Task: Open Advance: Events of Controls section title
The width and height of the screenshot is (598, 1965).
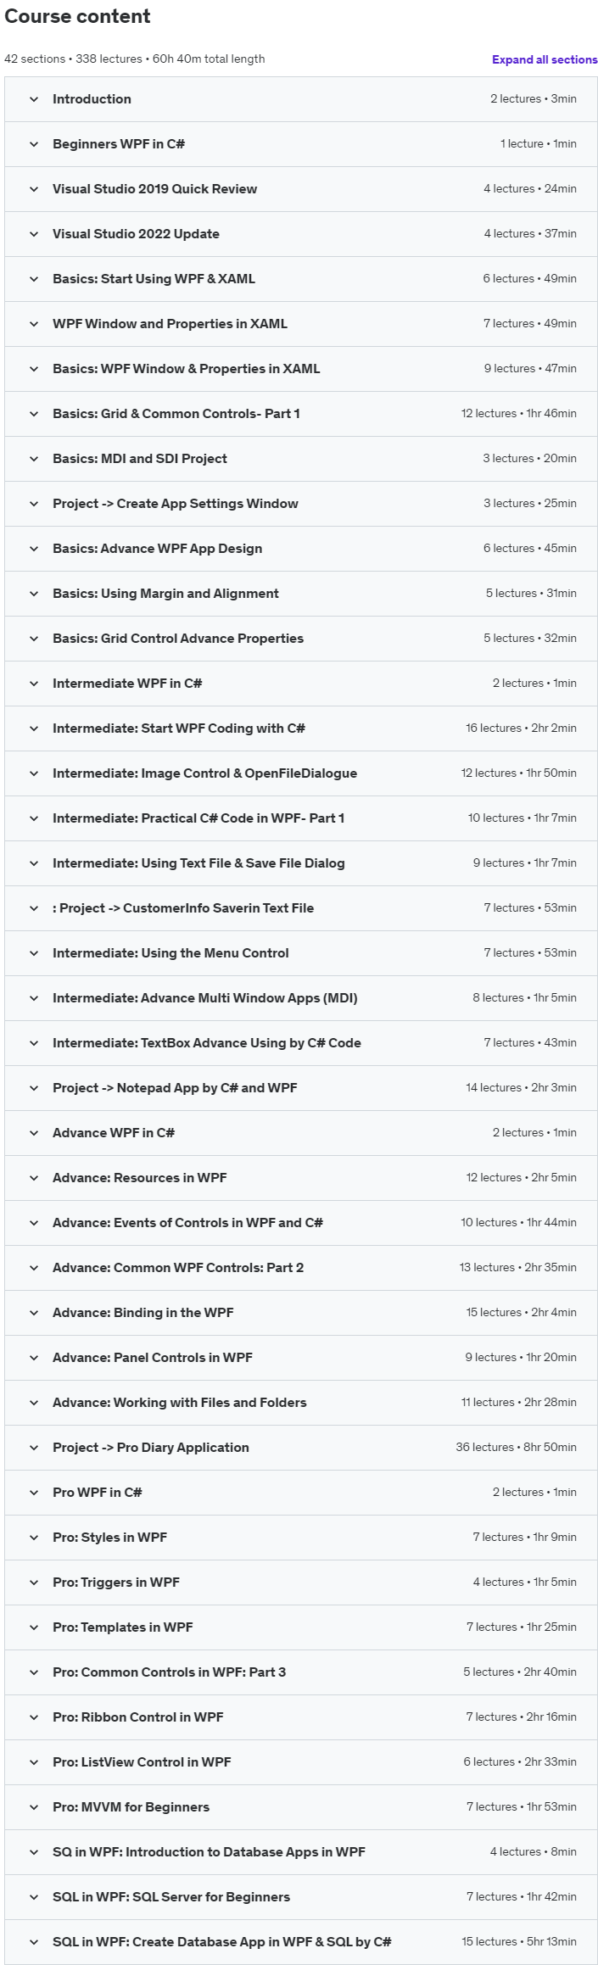Action: 187,1223
